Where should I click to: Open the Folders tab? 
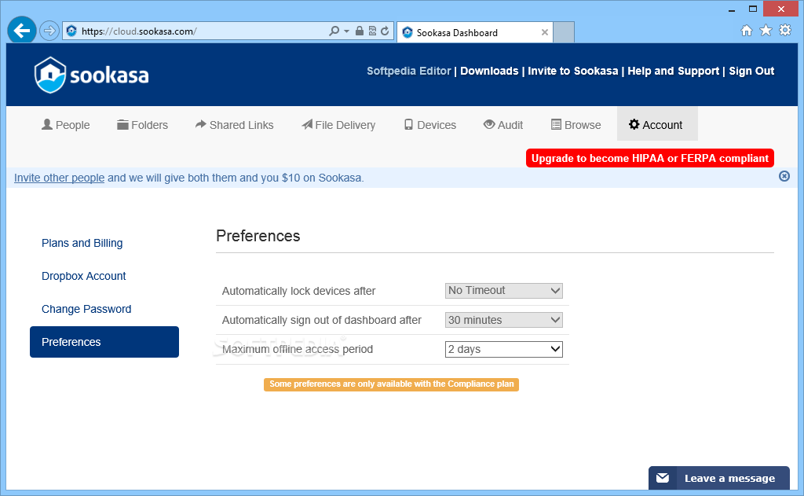click(143, 125)
